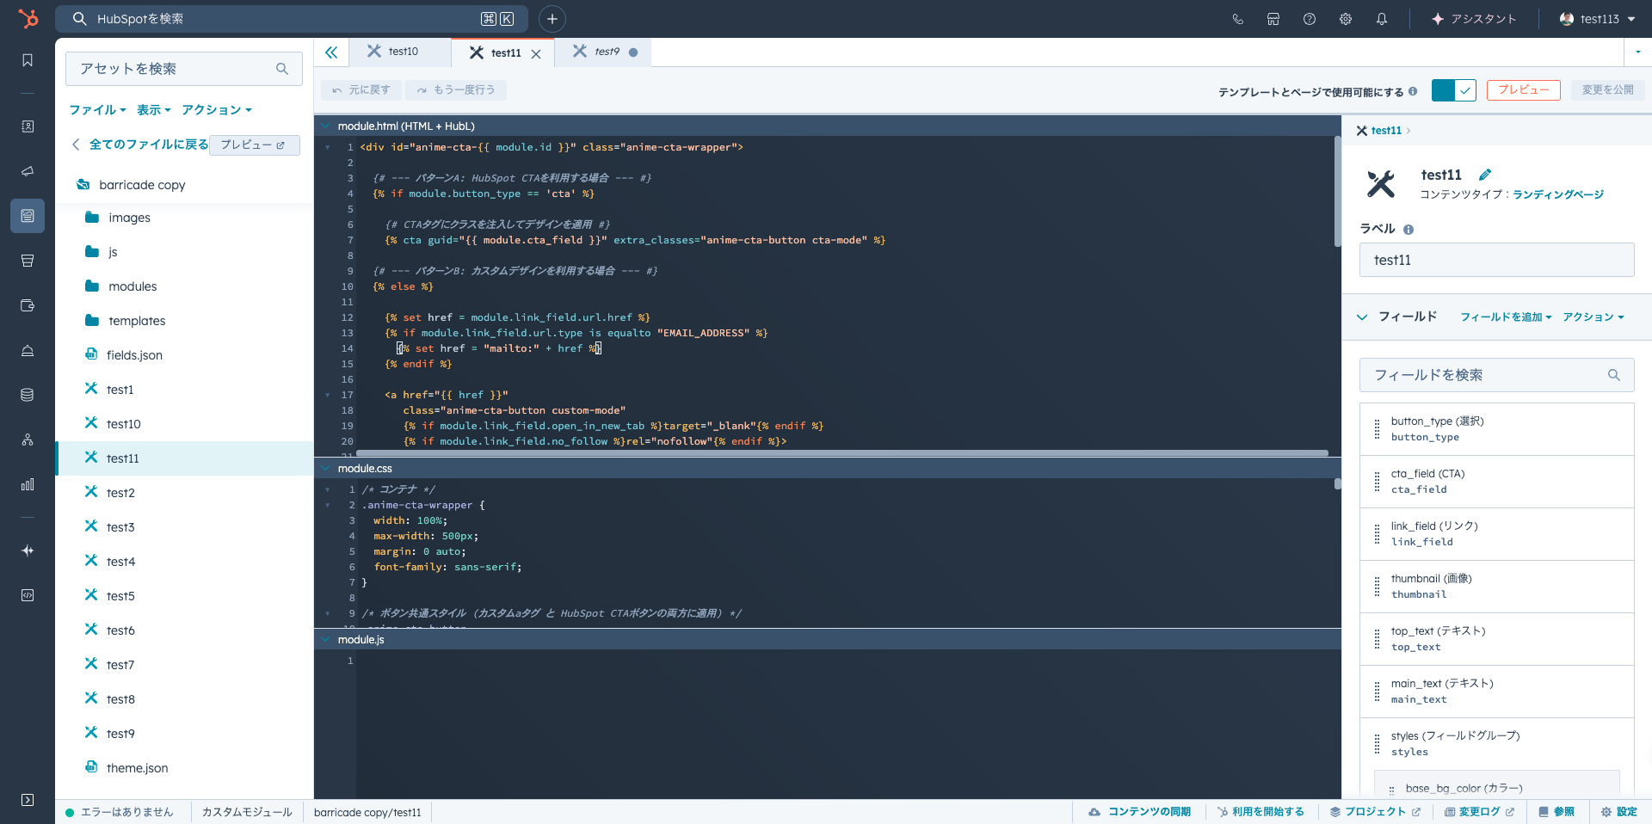
Task: Collapse the file sidebar with double chevron
Action: [x=331, y=52]
